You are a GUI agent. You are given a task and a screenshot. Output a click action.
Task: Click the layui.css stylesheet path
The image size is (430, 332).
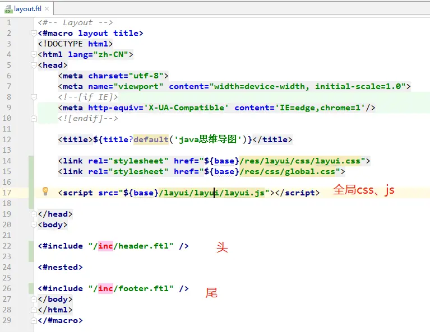[300, 161]
